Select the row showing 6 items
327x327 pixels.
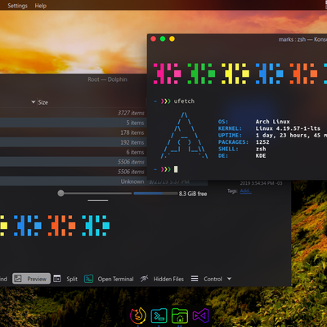click(x=74, y=152)
